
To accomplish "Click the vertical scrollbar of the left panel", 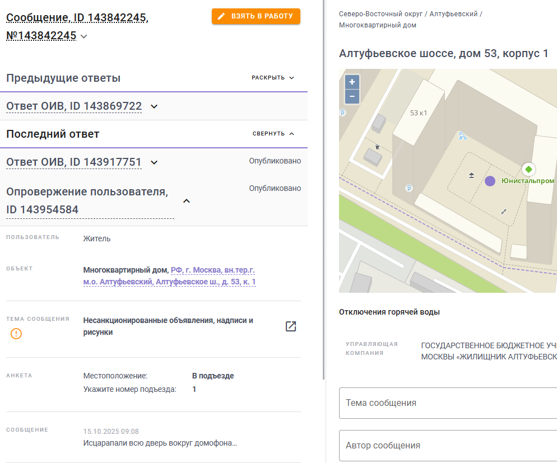I will click(324, 190).
